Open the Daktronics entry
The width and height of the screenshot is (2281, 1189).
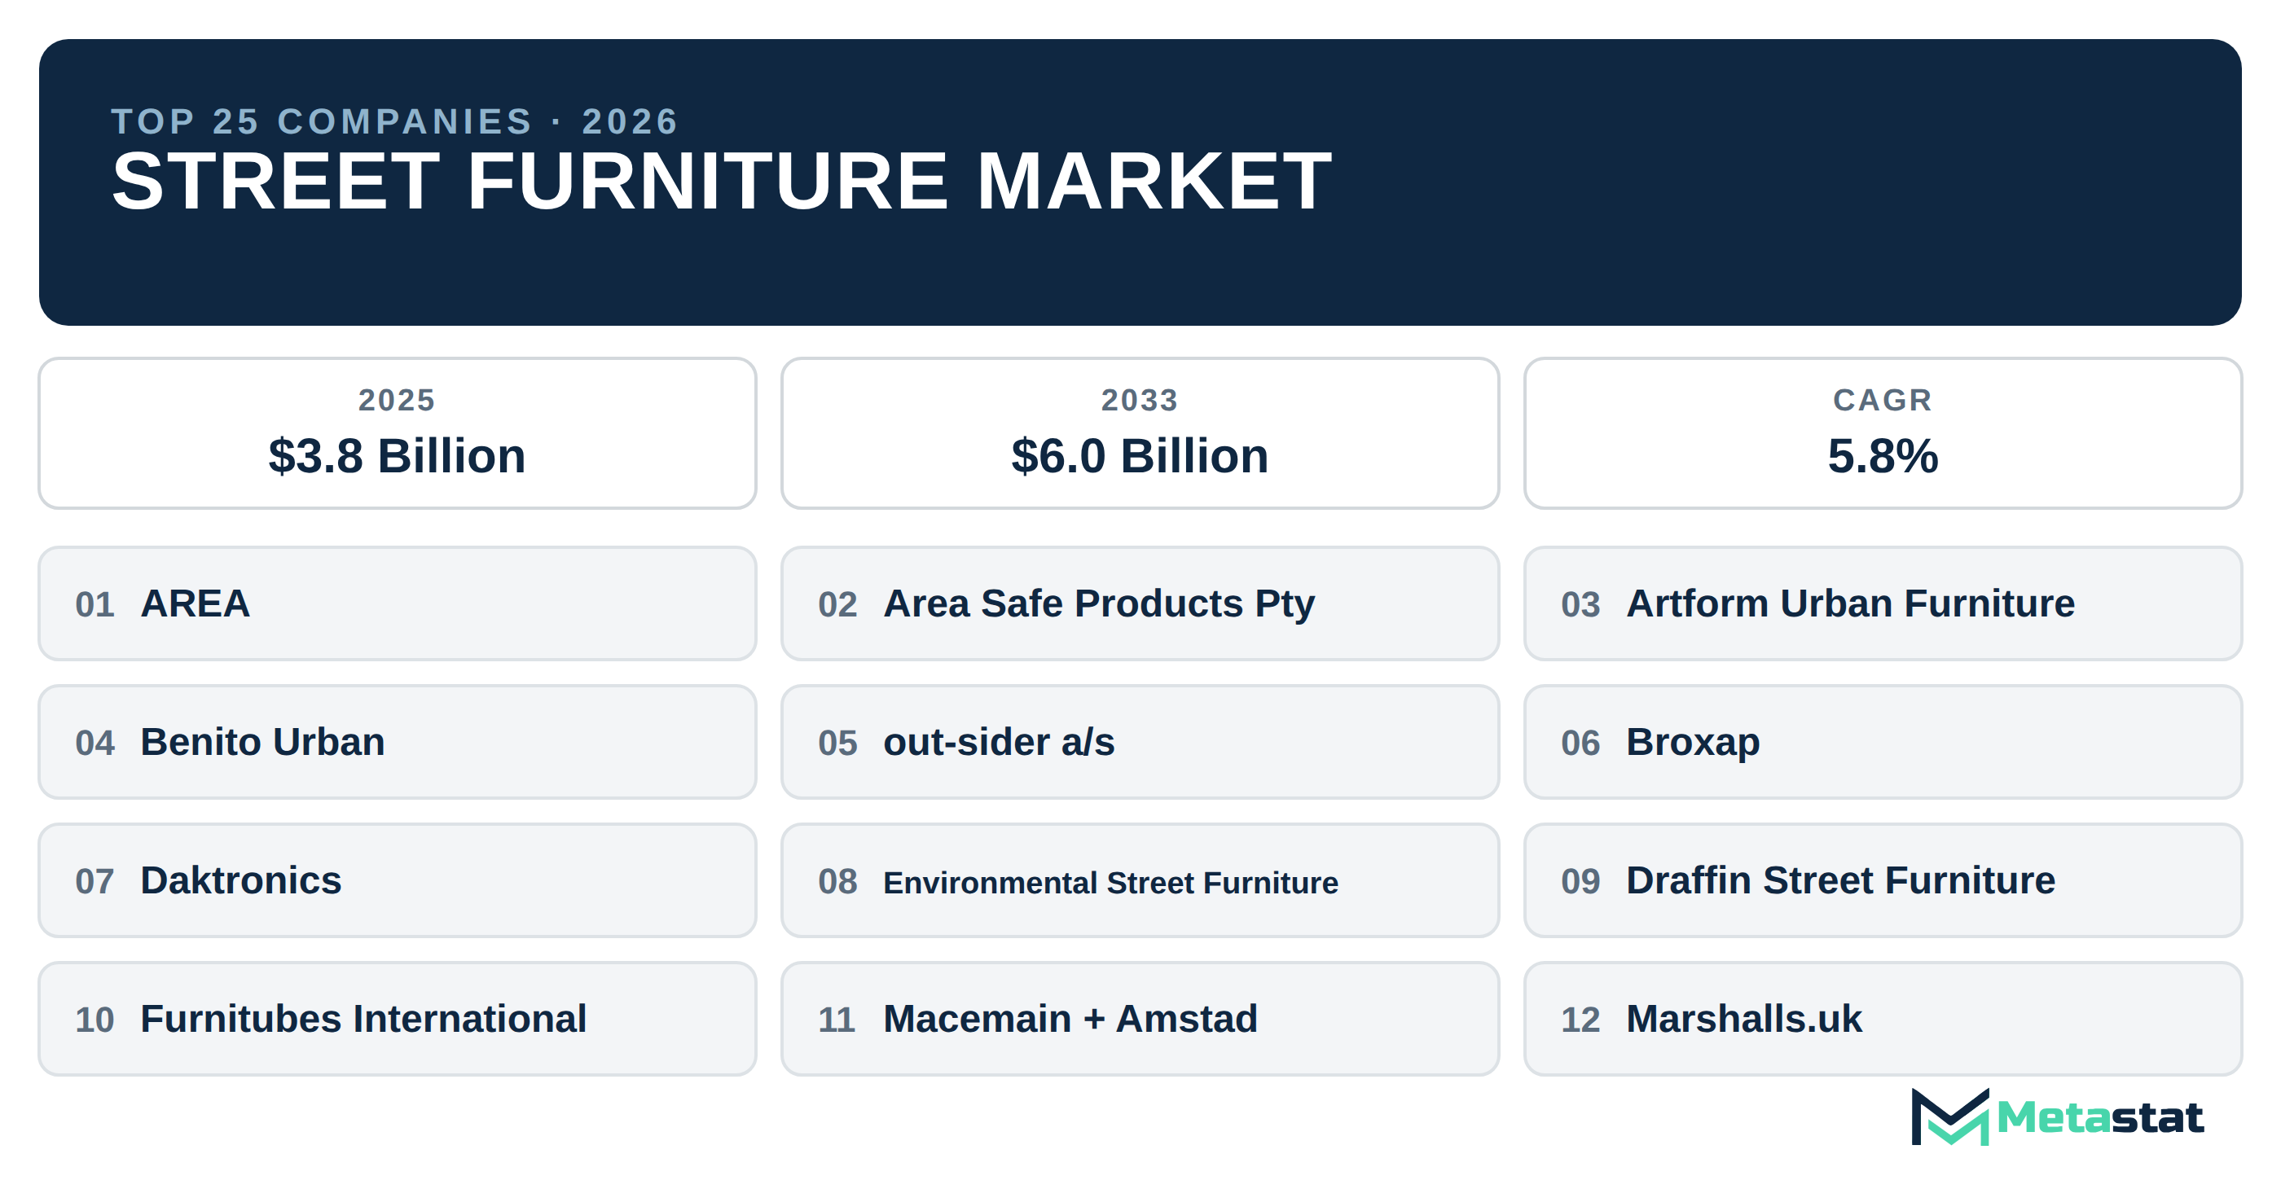pyautogui.click(x=398, y=881)
